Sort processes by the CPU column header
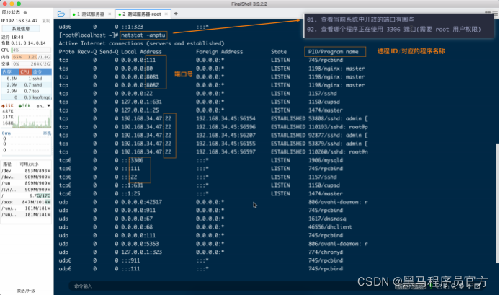 point(25,72)
